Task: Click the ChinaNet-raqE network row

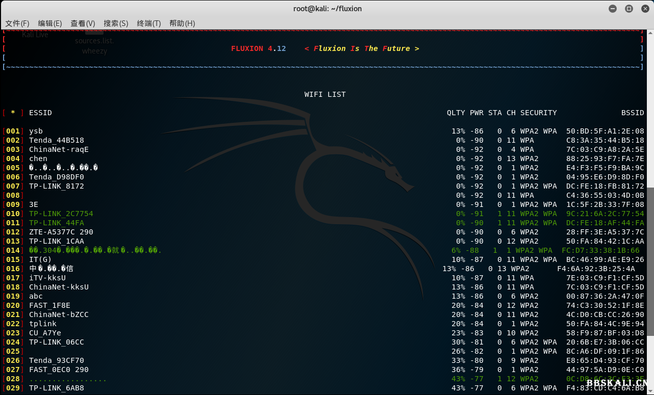Action: click(59, 149)
